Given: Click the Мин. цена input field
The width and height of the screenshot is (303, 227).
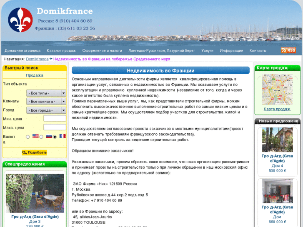Looking at the screenshot, I should (x=55, y=118).
